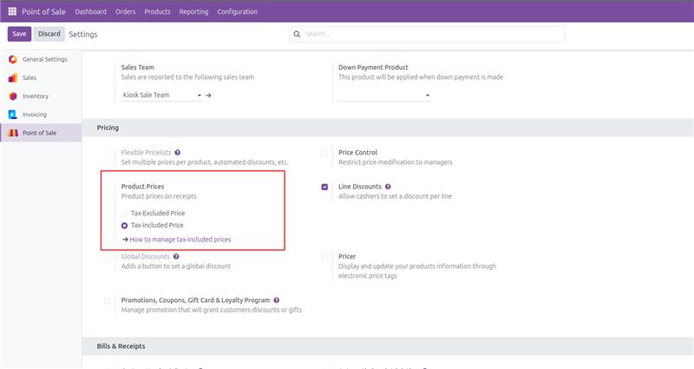Open Sales Team record via arrow icon
This screenshot has width=694, height=369.
[x=209, y=95]
